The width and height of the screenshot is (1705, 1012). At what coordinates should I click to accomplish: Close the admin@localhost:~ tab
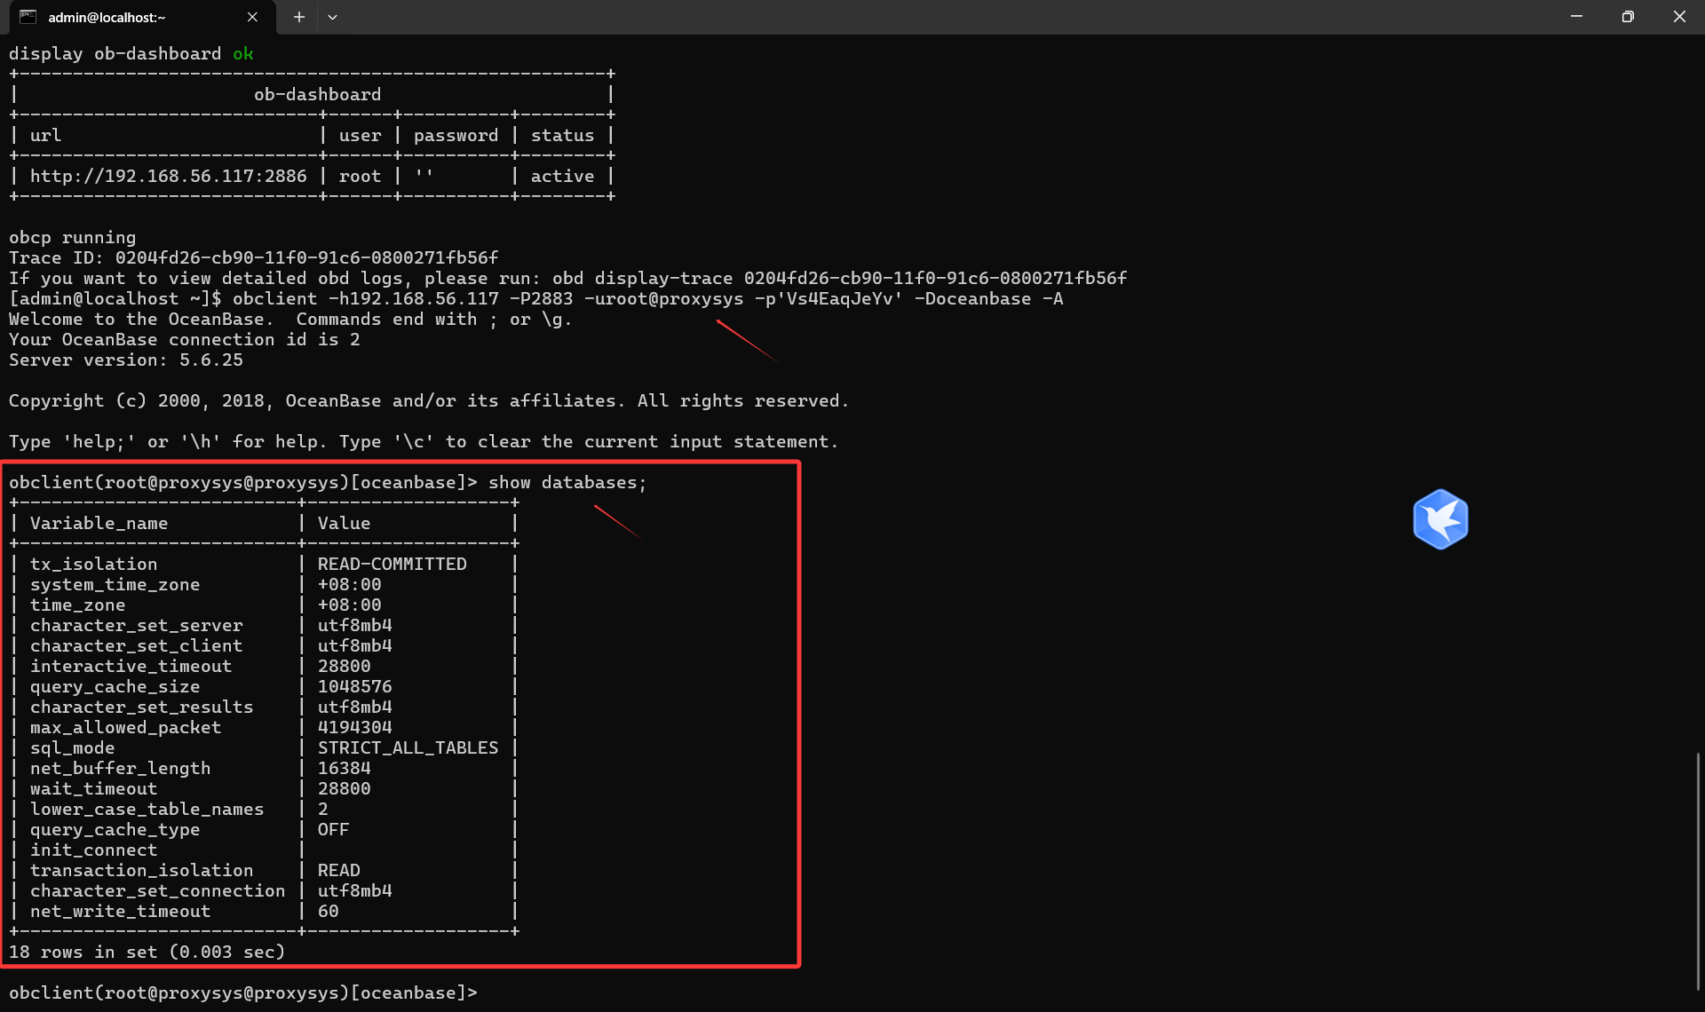[x=252, y=17]
